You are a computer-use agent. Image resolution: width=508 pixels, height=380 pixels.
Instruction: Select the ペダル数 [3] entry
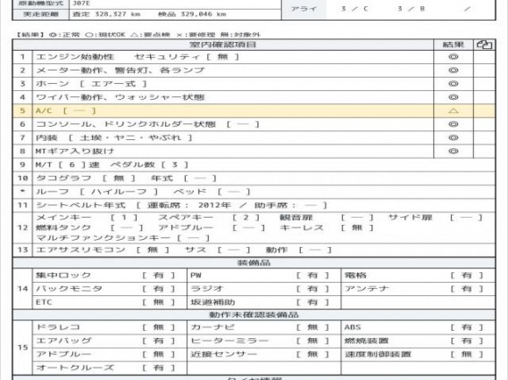coord(149,165)
